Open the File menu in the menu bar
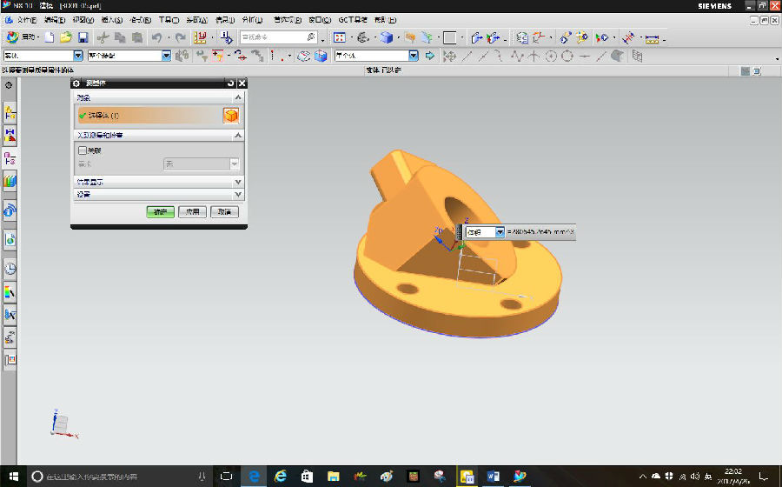782x487 pixels. coord(27,19)
